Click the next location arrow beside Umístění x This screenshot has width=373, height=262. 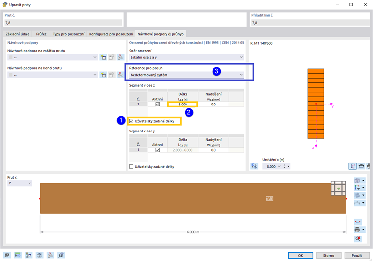coord(288,166)
